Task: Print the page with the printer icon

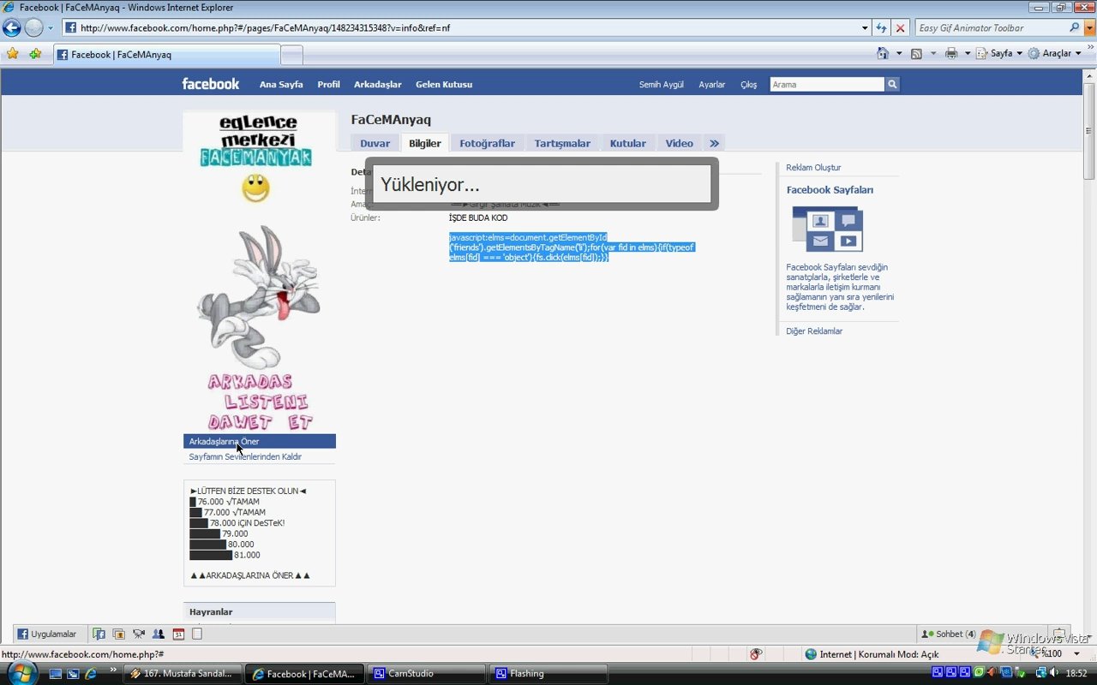Action: (x=950, y=53)
